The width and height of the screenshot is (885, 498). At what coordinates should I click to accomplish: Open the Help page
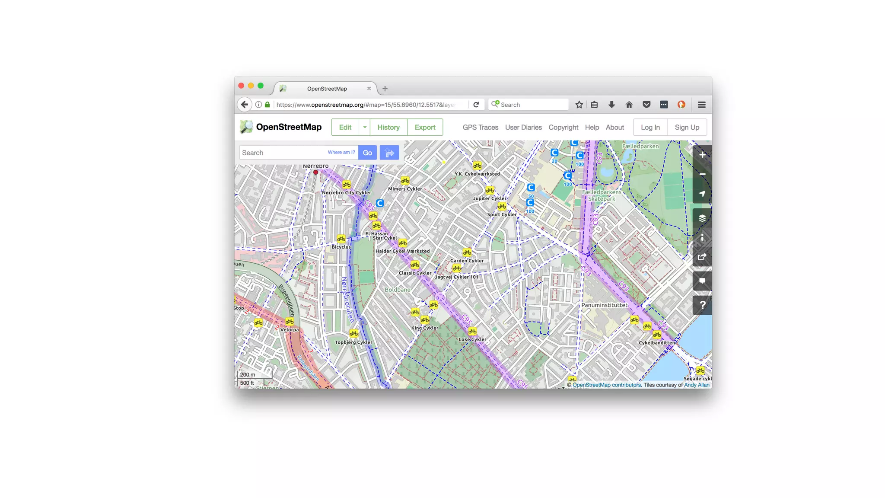point(592,127)
